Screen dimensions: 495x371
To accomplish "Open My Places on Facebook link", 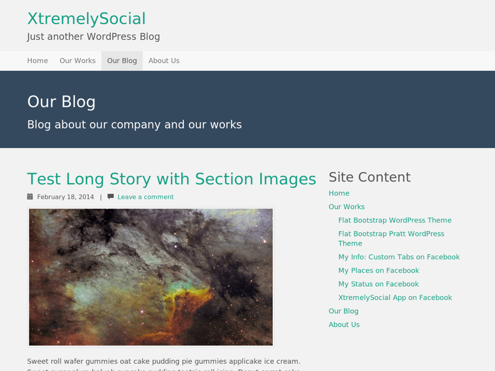I will pos(379,270).
